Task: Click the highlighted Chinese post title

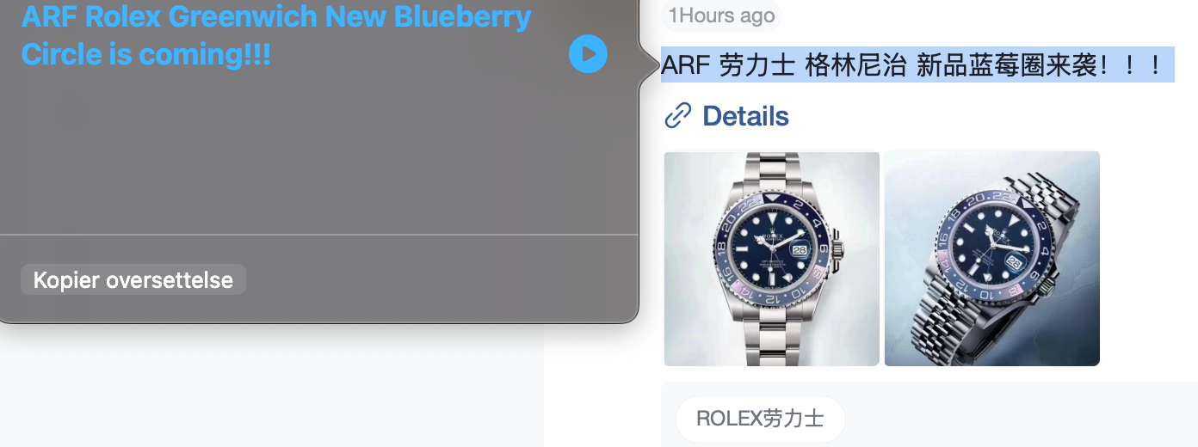Action: 917,64
